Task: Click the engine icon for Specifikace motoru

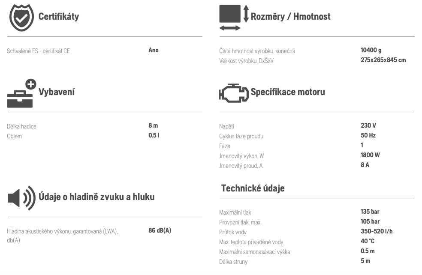Action: coord(234,93)
